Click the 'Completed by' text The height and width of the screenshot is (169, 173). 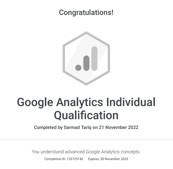click(x=48, y=127)
